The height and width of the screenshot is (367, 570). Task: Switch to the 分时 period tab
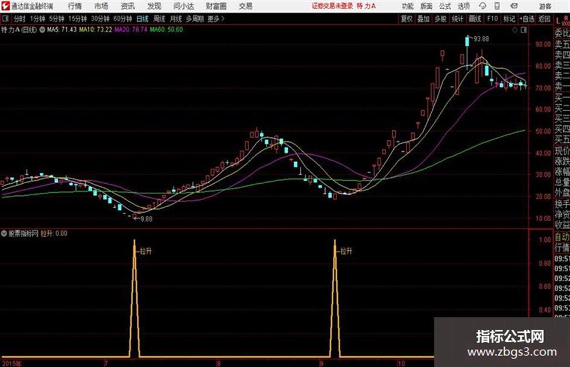(x=19, y=19)
